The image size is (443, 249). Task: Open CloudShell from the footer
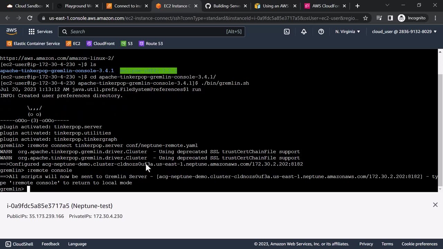[19, 244]
